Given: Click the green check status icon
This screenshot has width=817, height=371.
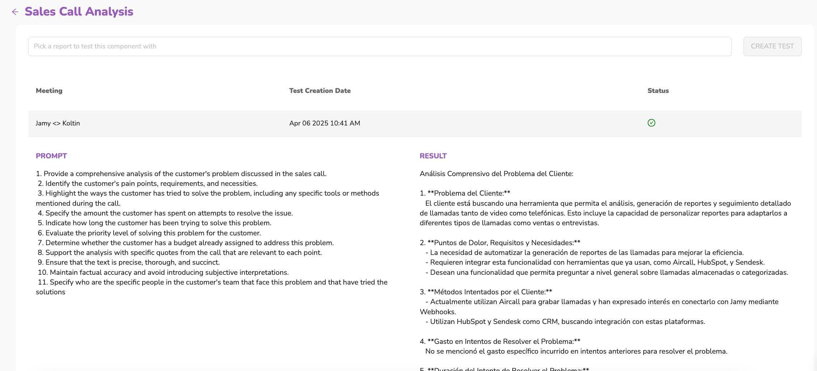Looking at the screenshot, I should [x=651, y=123].
